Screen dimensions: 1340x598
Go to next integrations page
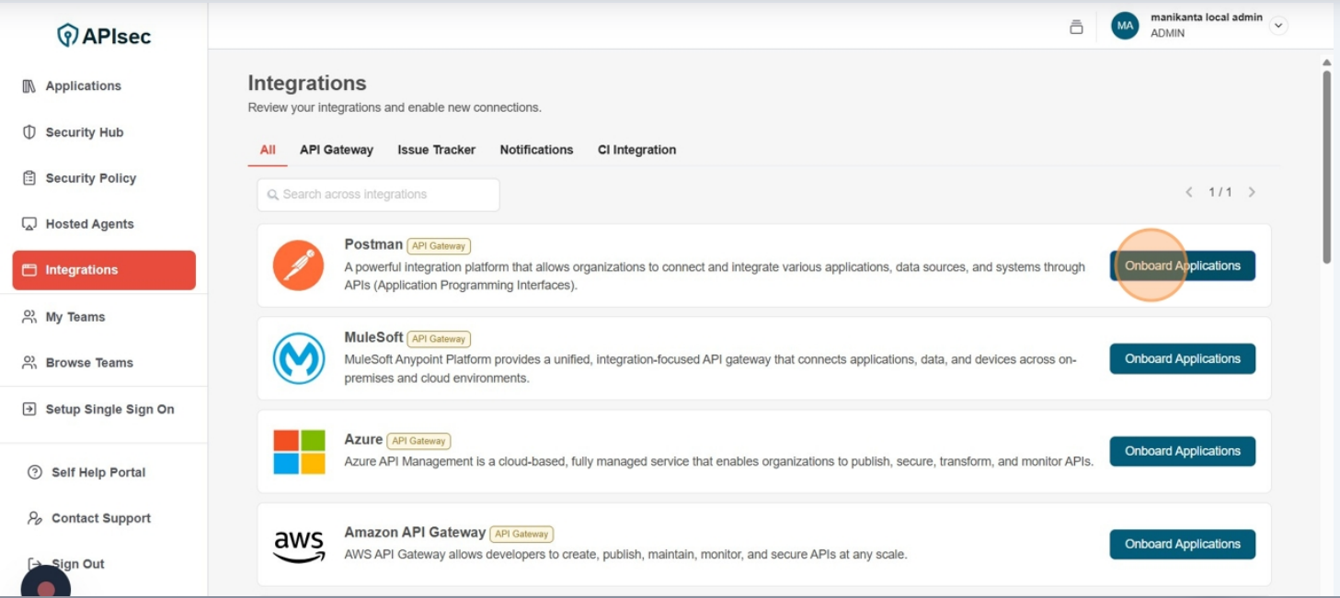[x=1252, y=192]
